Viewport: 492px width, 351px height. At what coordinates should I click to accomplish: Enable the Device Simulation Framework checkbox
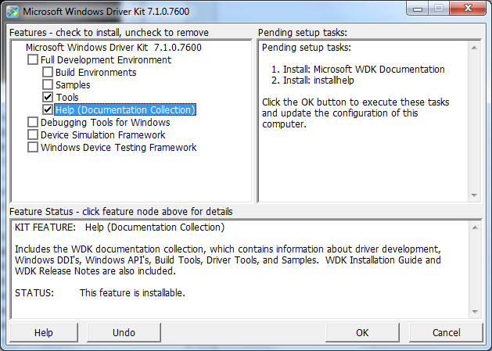pos(32,135)
